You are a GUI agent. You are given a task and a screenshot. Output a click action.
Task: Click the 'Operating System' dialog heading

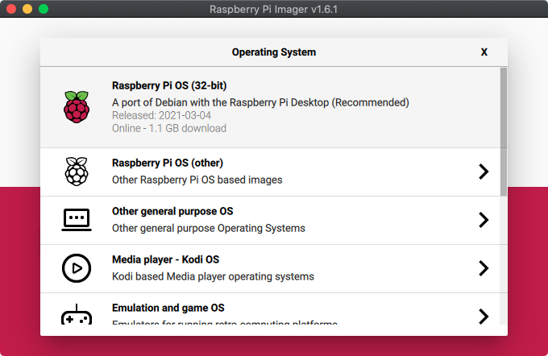point(274,52)
